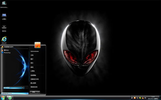
Task: Open 音乐 in Start menu
Action: point(32,63)
